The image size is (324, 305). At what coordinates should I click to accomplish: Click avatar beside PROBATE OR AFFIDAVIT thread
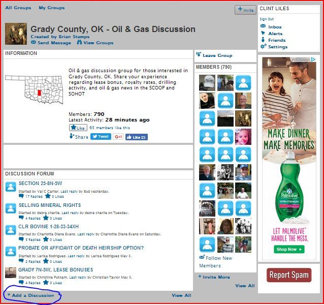point(11,251)
